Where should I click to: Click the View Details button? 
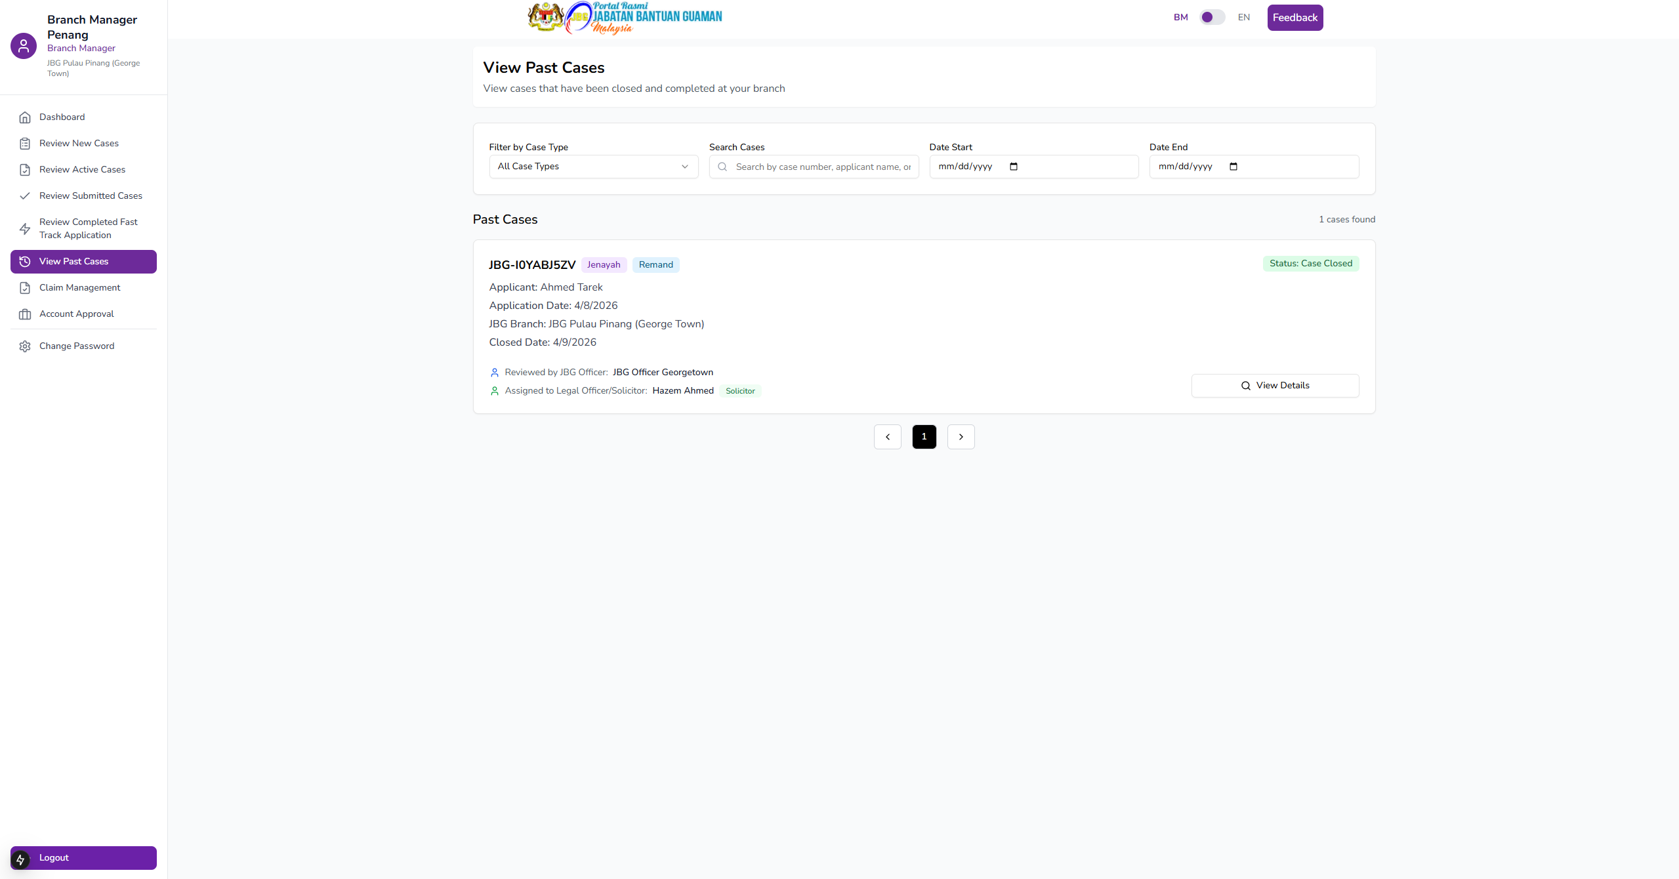(1274, 386)
